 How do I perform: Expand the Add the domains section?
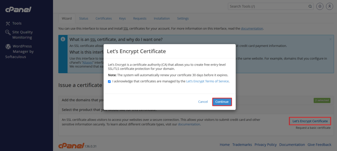(x=196, y=100)
